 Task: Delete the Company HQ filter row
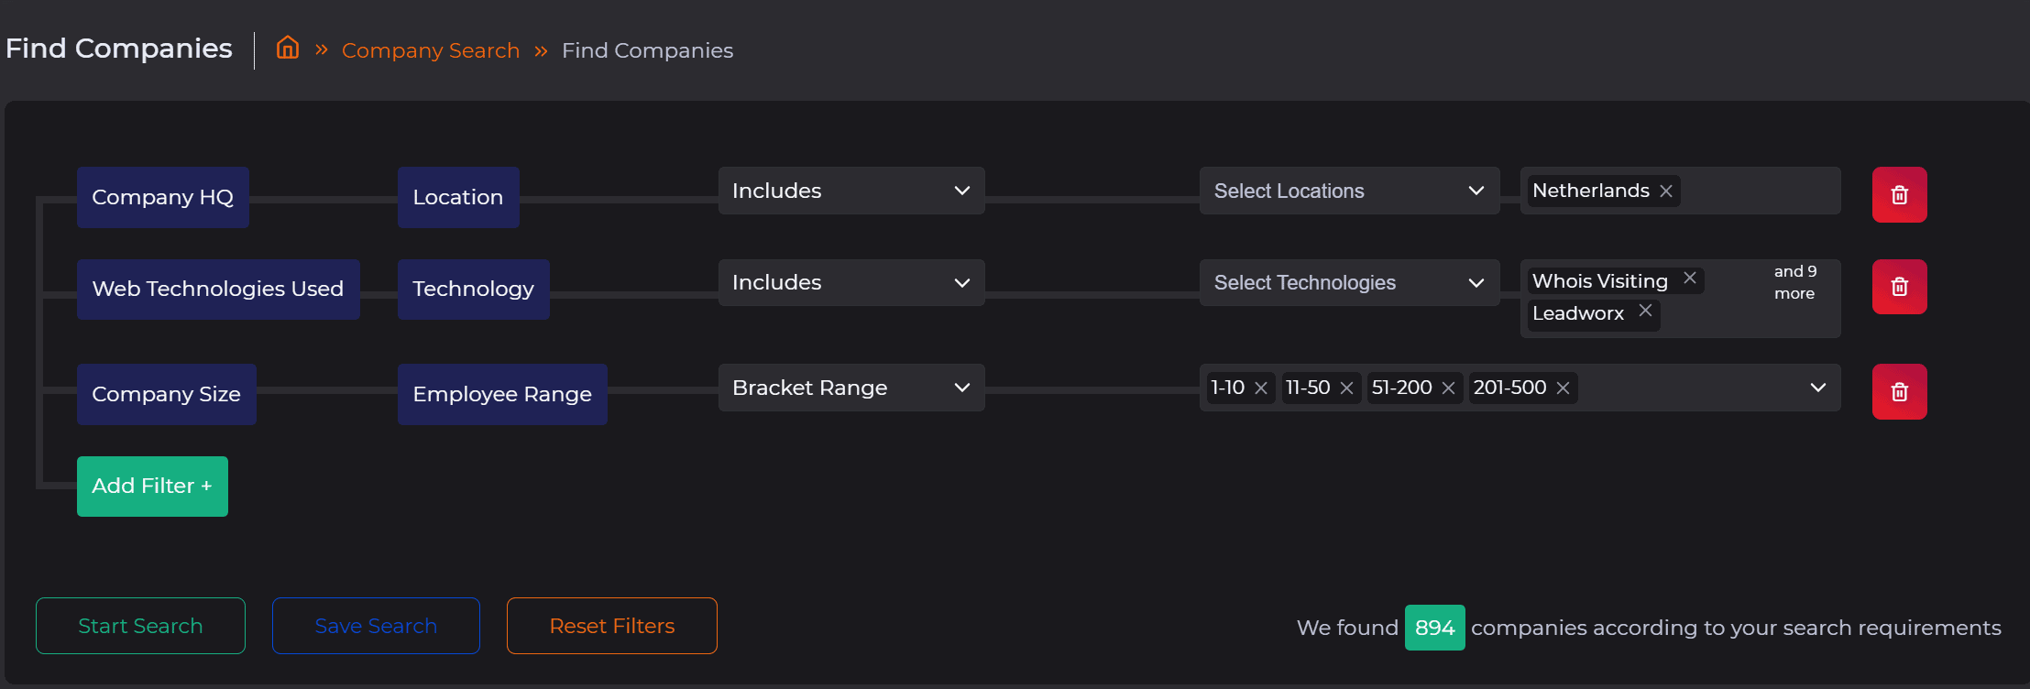[1899, 195]
